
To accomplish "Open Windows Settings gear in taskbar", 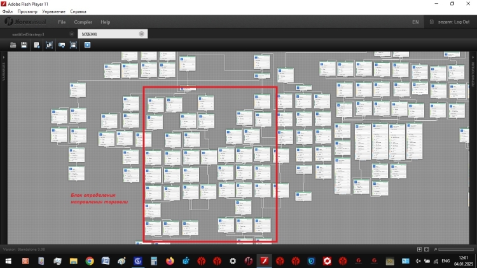I will click(233, 261).
